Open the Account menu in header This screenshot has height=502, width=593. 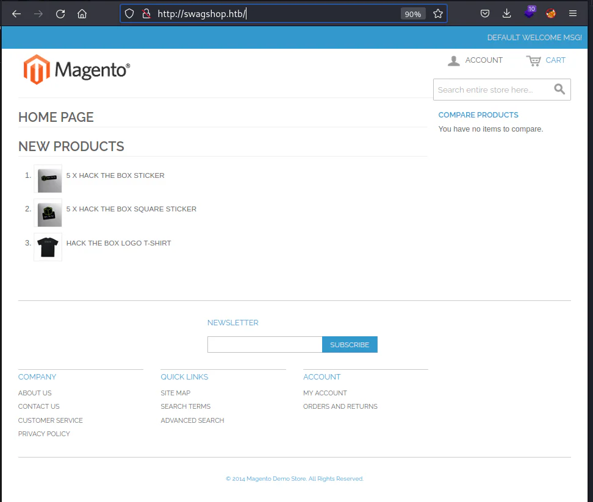[x=475, y=60]
